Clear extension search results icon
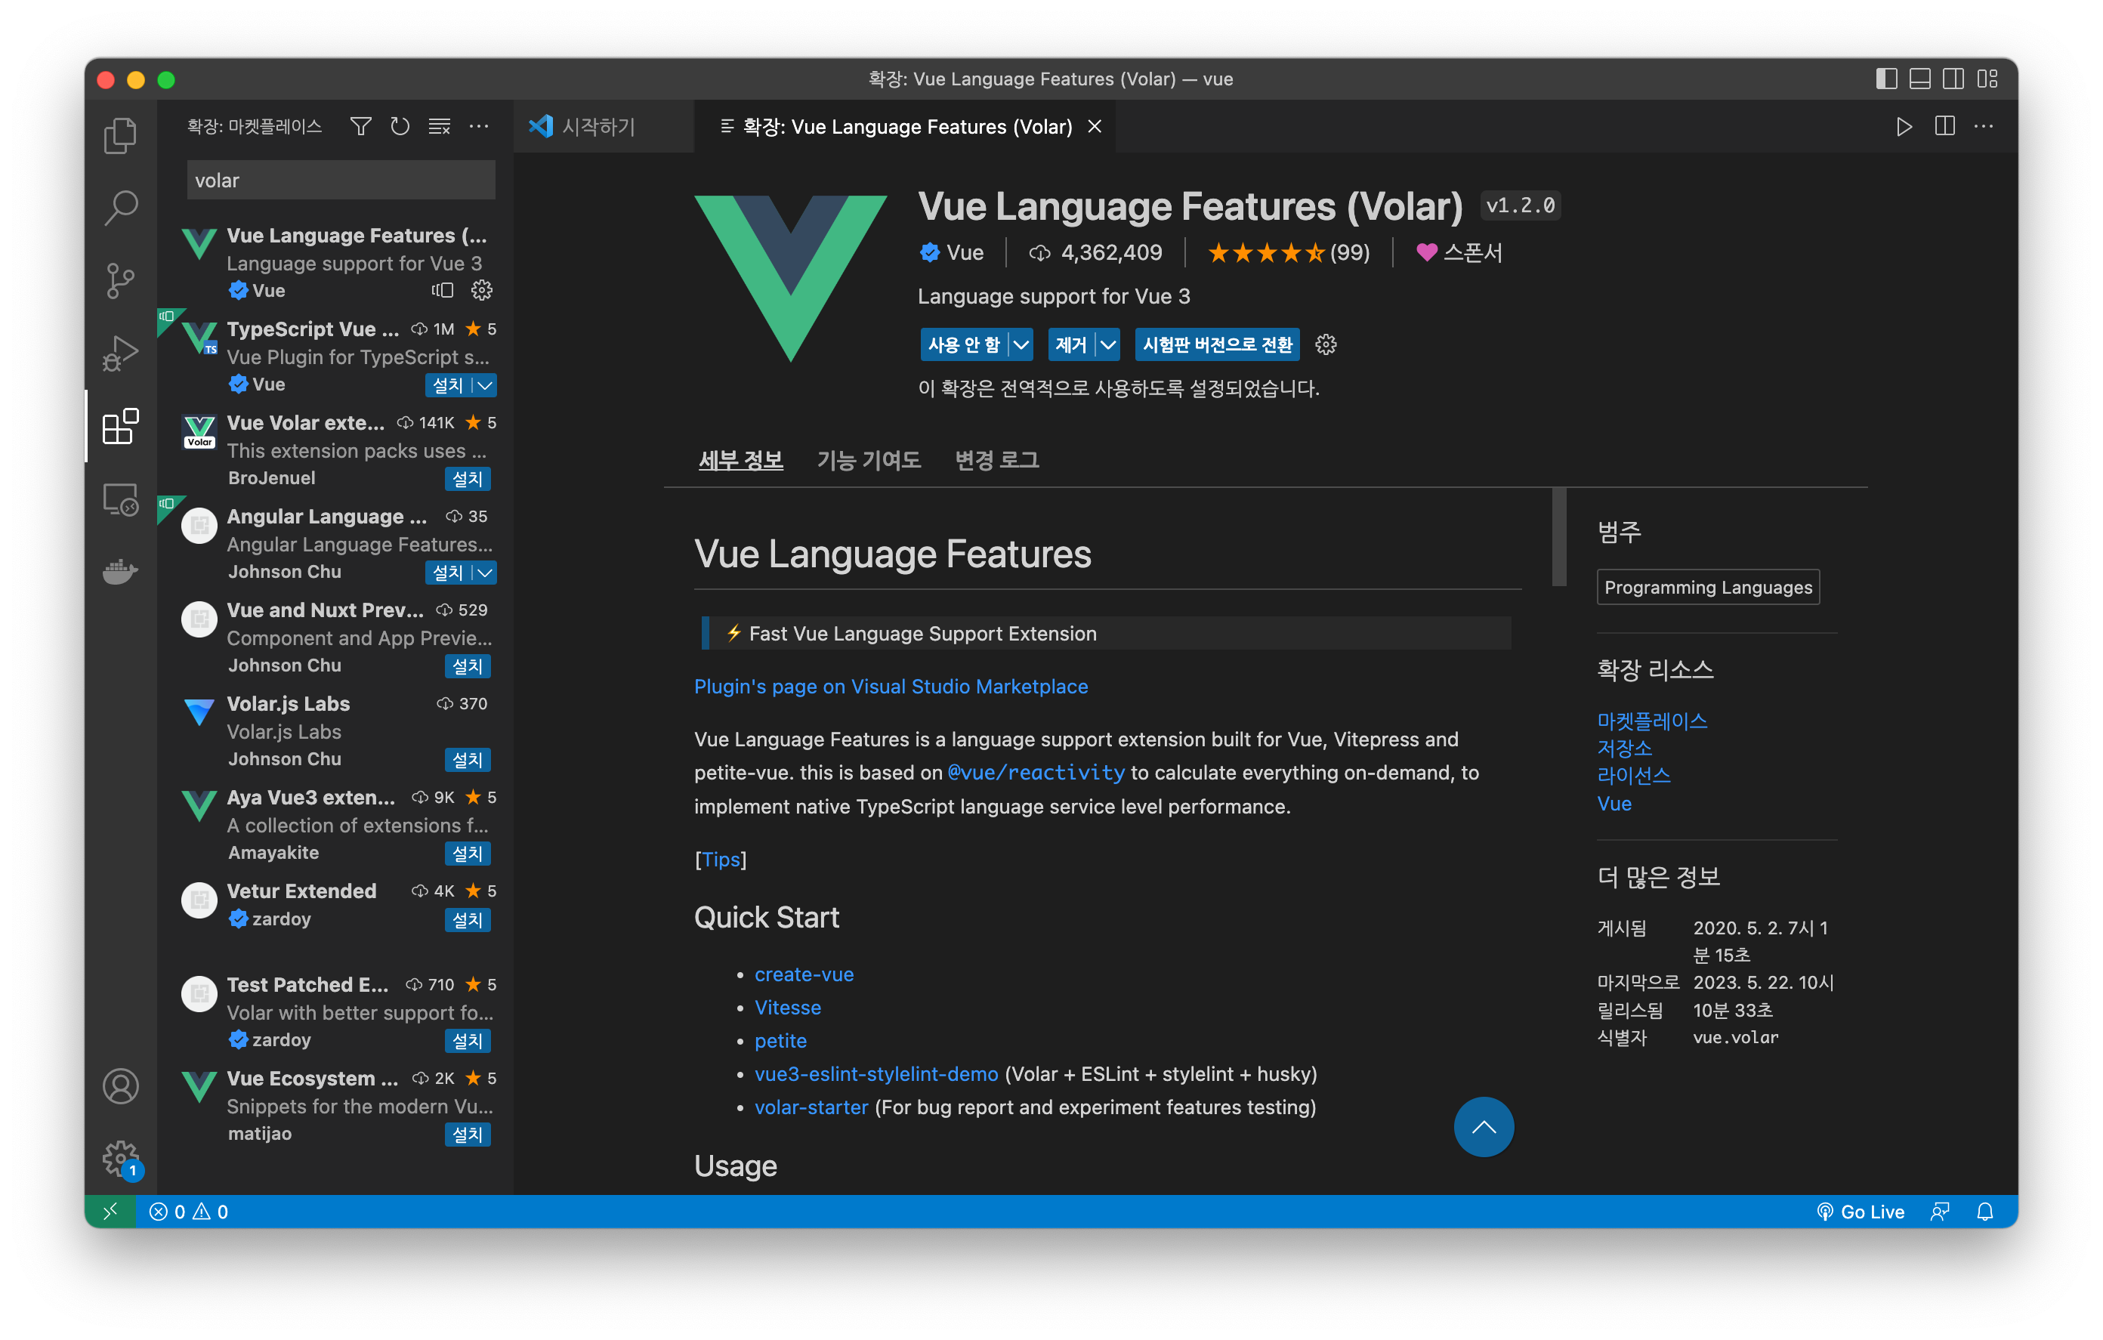The width and height of the screenshot is (2103, 1340). 440,127
